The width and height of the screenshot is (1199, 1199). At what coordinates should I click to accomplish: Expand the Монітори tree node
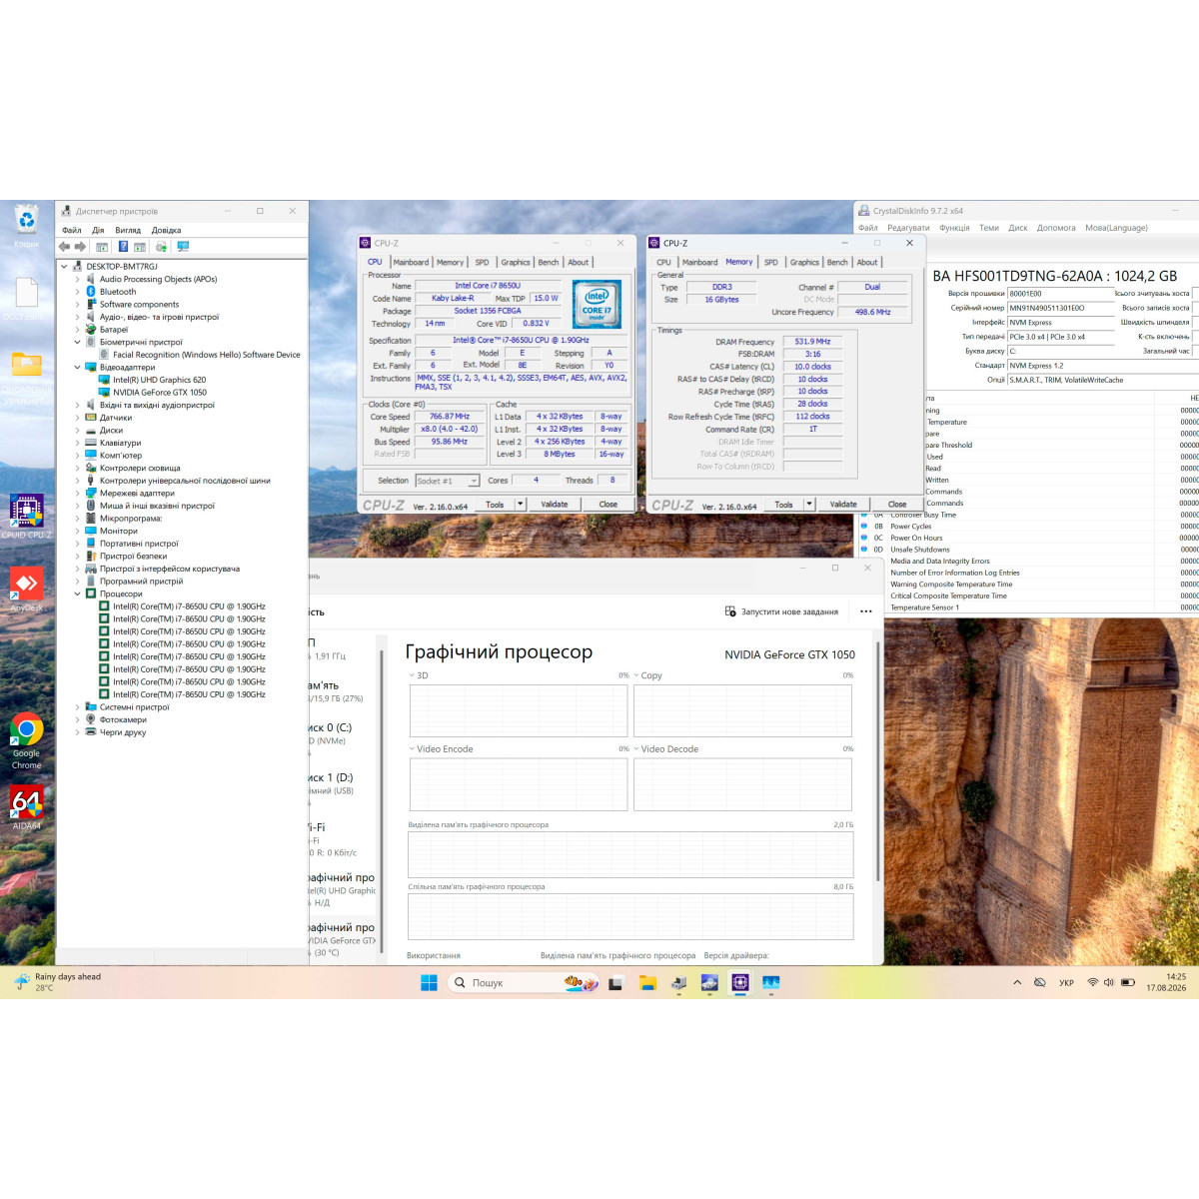[78, 531]
